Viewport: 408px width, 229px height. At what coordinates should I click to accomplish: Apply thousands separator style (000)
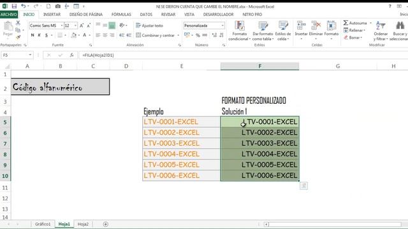[205, 35]
